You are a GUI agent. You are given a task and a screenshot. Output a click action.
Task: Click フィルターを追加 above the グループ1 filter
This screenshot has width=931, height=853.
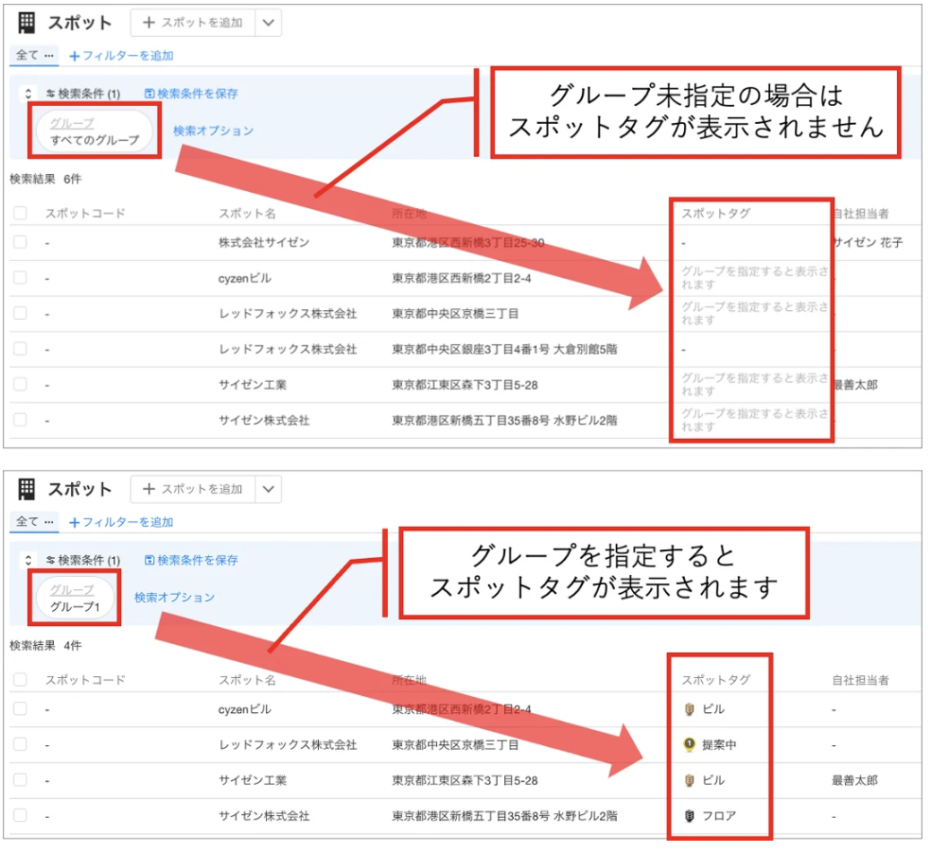pyautogui.click(x=122, y=522)
